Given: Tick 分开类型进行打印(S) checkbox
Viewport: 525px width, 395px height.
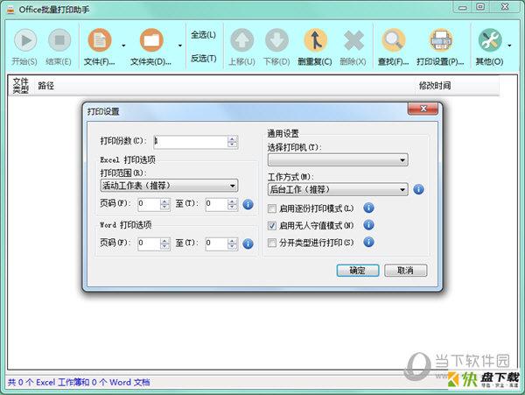Looking at the screenshot, I should click(272, 243).
